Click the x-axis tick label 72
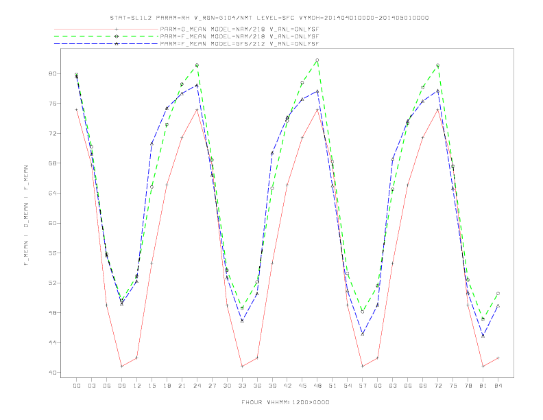543x420 pixels. [x=437, y=386]
